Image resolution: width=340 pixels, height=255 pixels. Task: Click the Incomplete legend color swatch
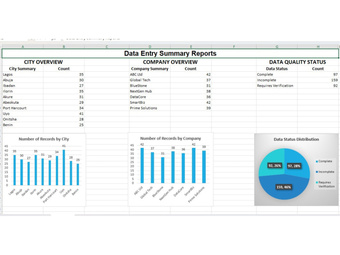tap(317, 172)
